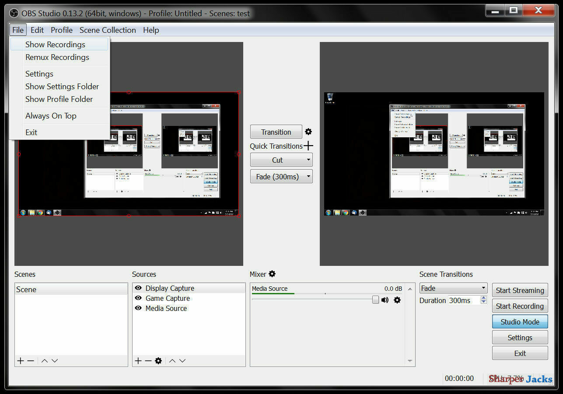Click the Mixer scrollbar down arrow
Image resolution: width=563 pixels, height=394 pixels.
pyautogui.click(x=410, y=361)
